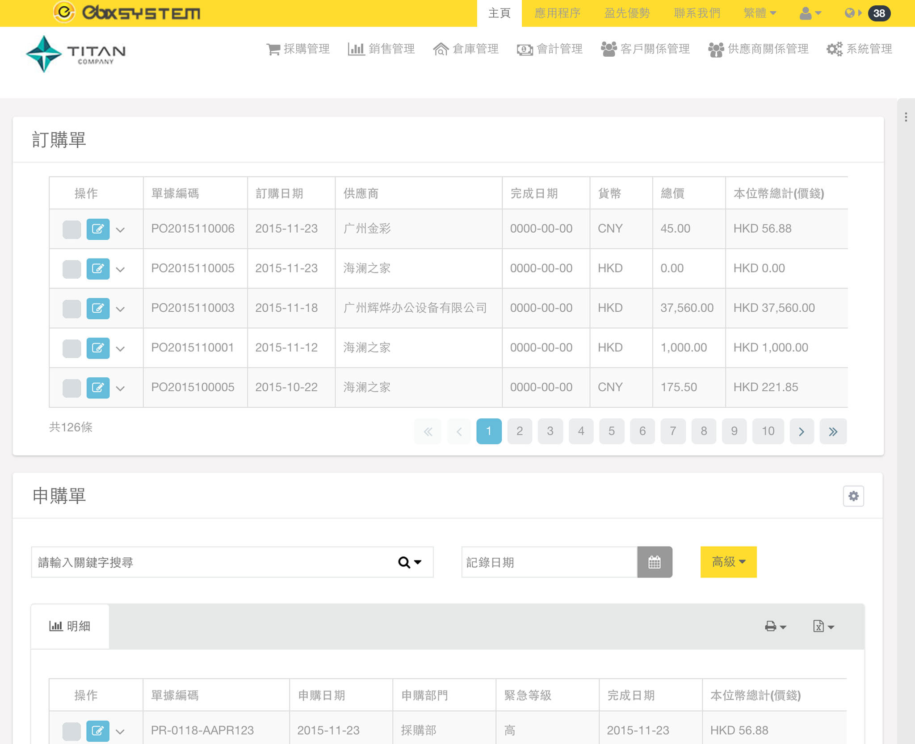The height and width of the screenshot is (744, 915).
Task: Select checkbox for order PO2015100005
Action: pyautogui.click(x=71, y=388)
